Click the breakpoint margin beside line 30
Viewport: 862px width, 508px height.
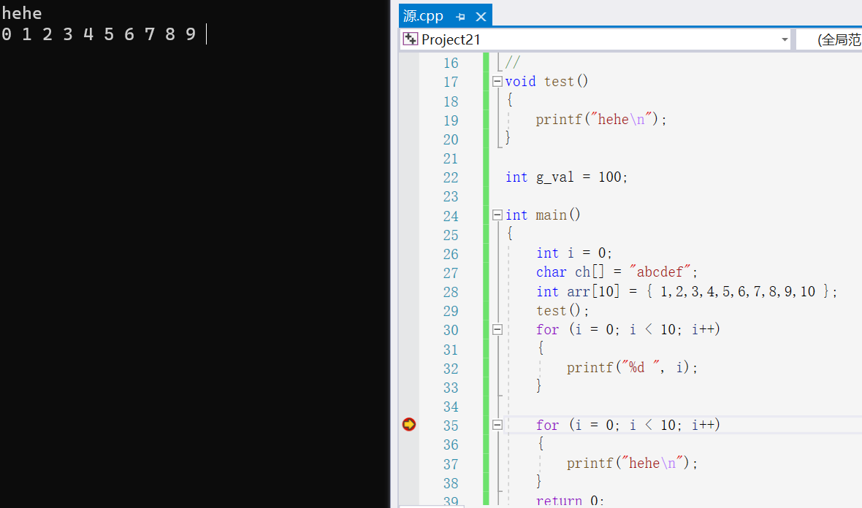(409, 329)
